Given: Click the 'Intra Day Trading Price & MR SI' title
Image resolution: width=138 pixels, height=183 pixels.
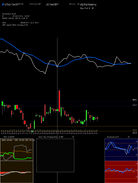Looking at the screenshot, I should click(56, 137).
